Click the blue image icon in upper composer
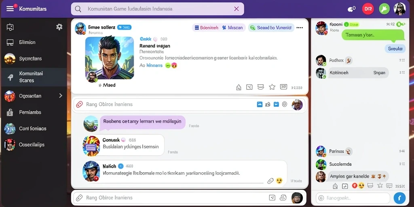Image resolution: width=414 pixels, height=207 pixels. [260, 104]
